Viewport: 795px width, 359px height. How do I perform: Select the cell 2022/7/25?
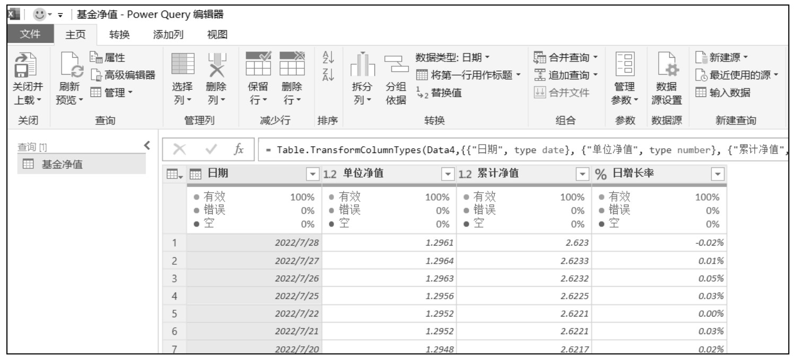pyautogui.click(x=254, y=296)
